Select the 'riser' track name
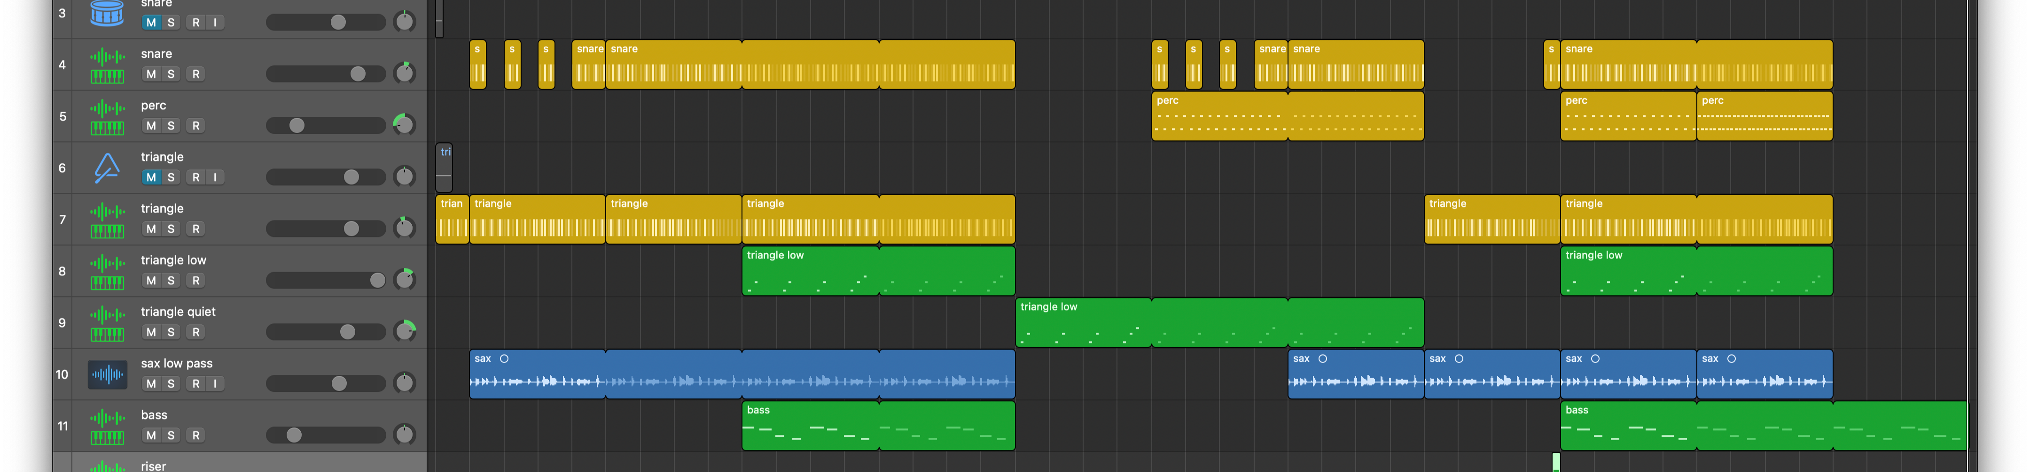The height and width of the screenshot is (472, 2030). coord(153,466)
